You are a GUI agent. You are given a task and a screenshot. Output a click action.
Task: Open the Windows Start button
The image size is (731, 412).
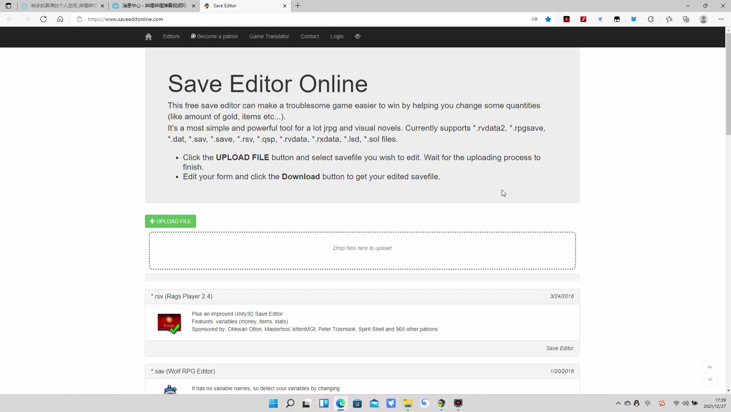274,403
